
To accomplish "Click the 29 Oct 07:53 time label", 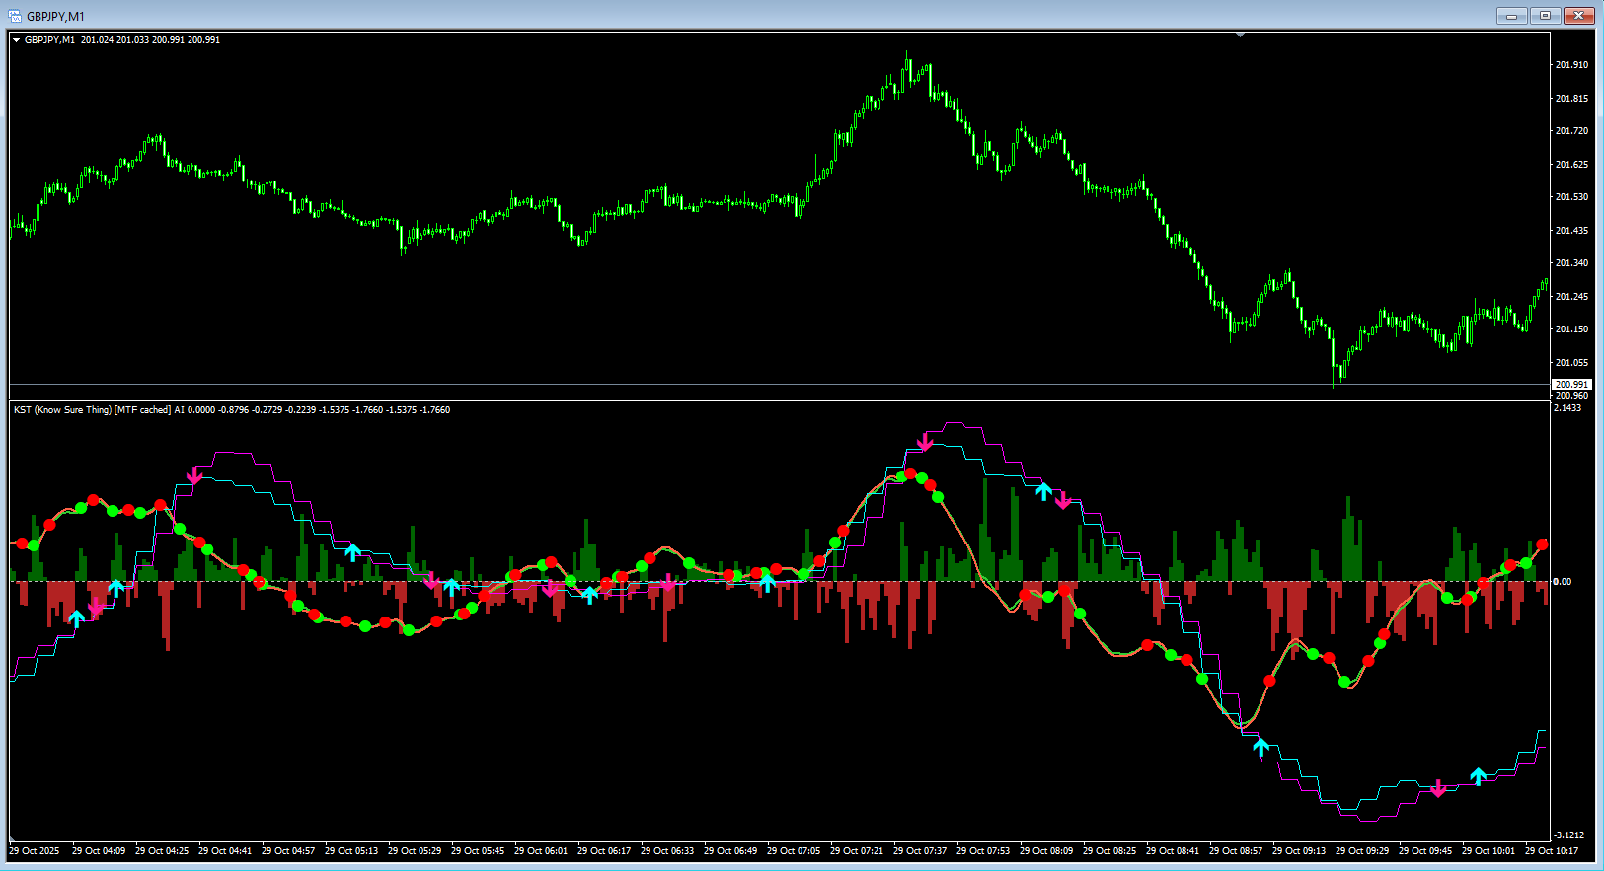I will click(x=983, y=851).
